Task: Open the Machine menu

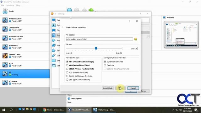Action: 10,5
